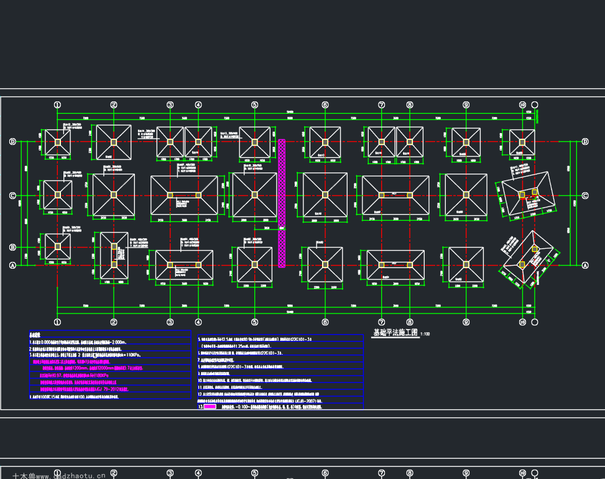Click the empty axis bubble right of top bubble 10
Image resolution: width=605 pixels, height=479 pixels.
(535, 105)
